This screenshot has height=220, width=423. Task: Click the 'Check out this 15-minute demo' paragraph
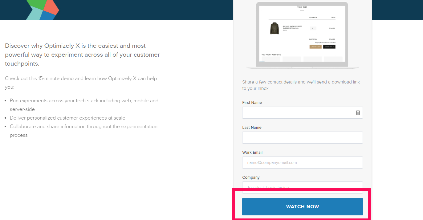click(x=81, y=83)
